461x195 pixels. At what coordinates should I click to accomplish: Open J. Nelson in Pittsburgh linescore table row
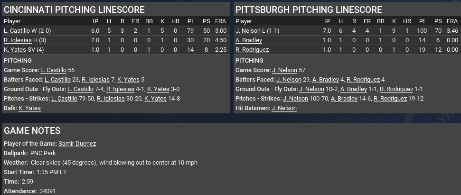click(x=248, y=31)
